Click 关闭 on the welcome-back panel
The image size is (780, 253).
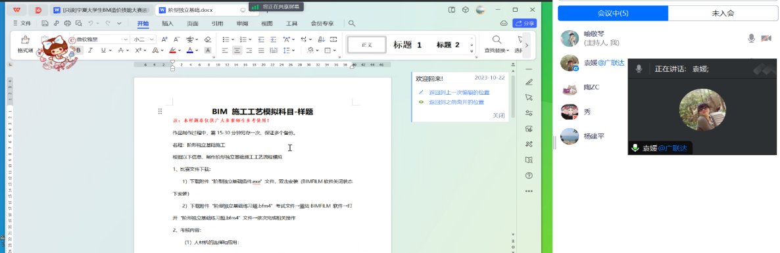(x=499, y=115)
